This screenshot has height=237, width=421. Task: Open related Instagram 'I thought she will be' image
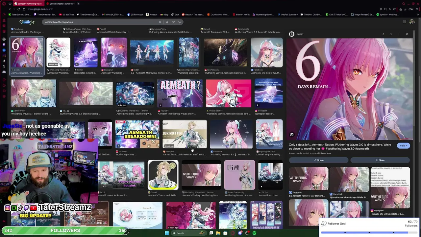390,188
